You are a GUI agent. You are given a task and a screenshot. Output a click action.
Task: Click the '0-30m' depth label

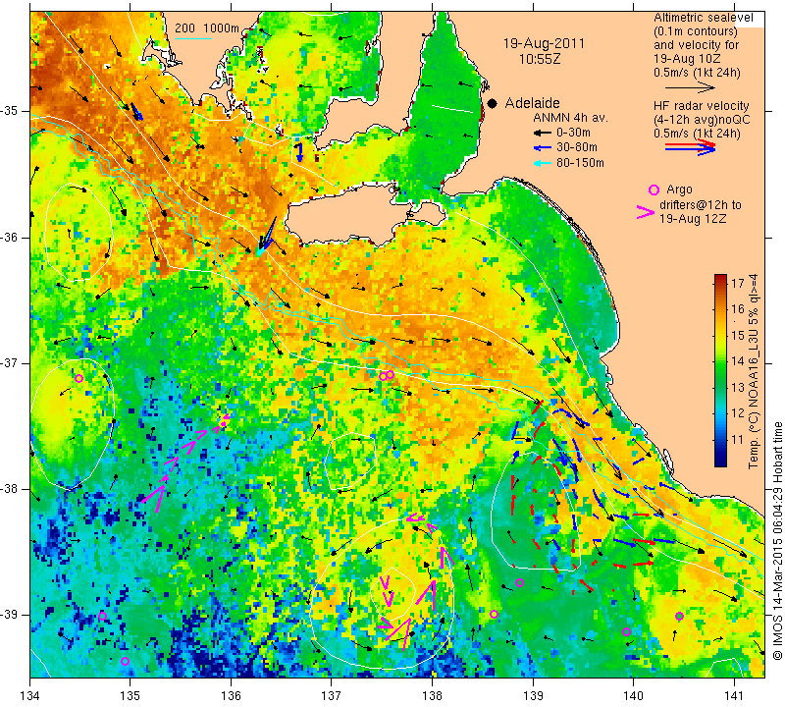coord(573,133)
